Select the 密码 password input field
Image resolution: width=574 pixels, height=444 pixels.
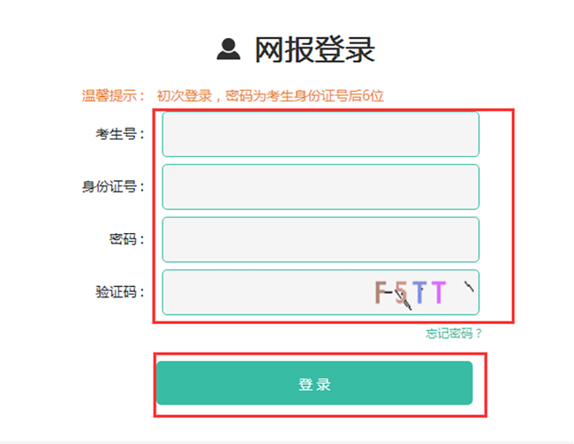(x=319, y=240)
